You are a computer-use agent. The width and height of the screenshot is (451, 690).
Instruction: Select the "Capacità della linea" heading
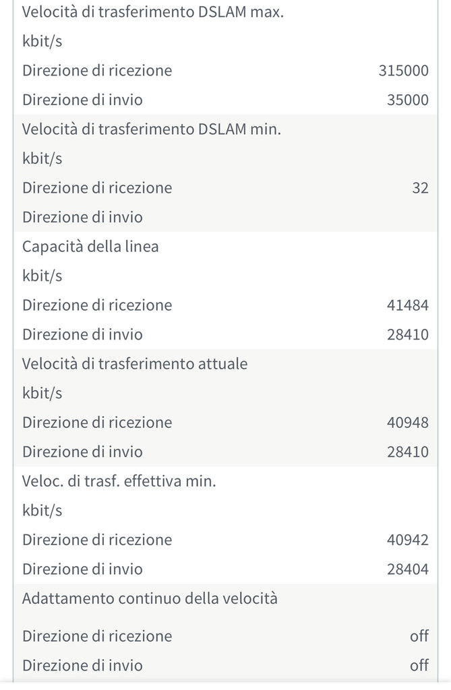click(90, 247)
